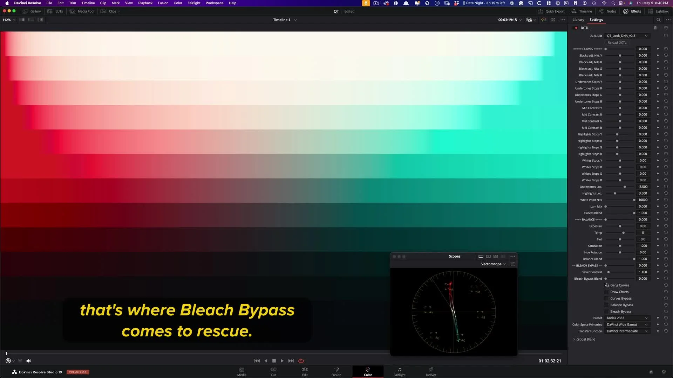Open the Fusion menu in the menu bar
Viewport: 673px width, 378px height.
point(163,3)
